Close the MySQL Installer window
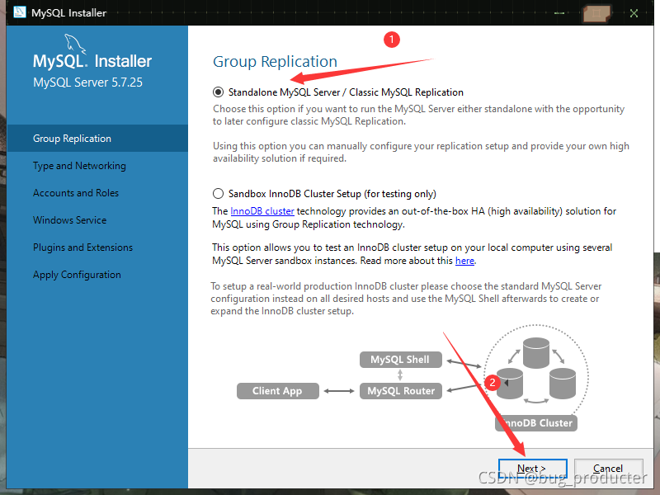 click(634, 13)
